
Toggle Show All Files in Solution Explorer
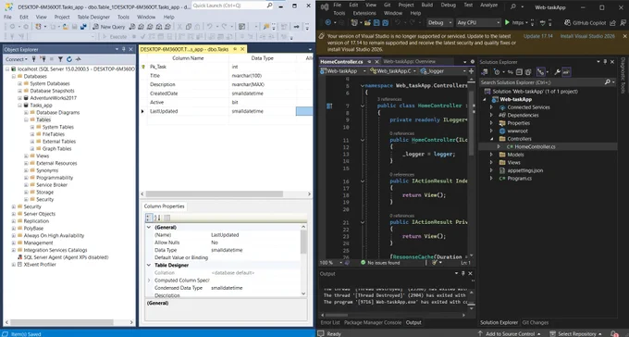point(527,72)
